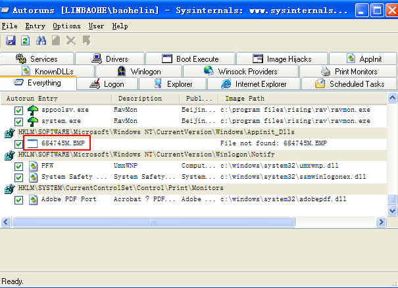The height and width of the screenshot is (288, 398).
Task: Click the Refresh toolbar icon
Action: (25, 41)
